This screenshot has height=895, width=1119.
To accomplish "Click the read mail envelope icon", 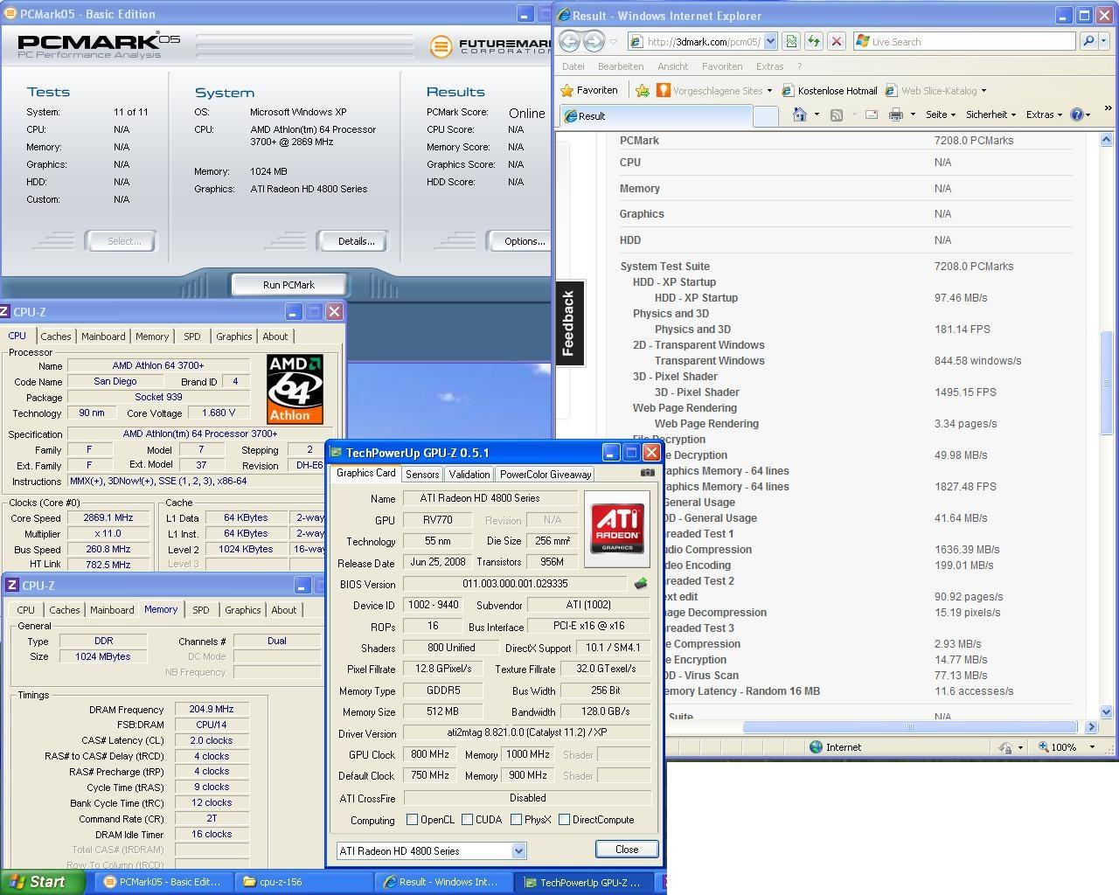I will [872, 114].
